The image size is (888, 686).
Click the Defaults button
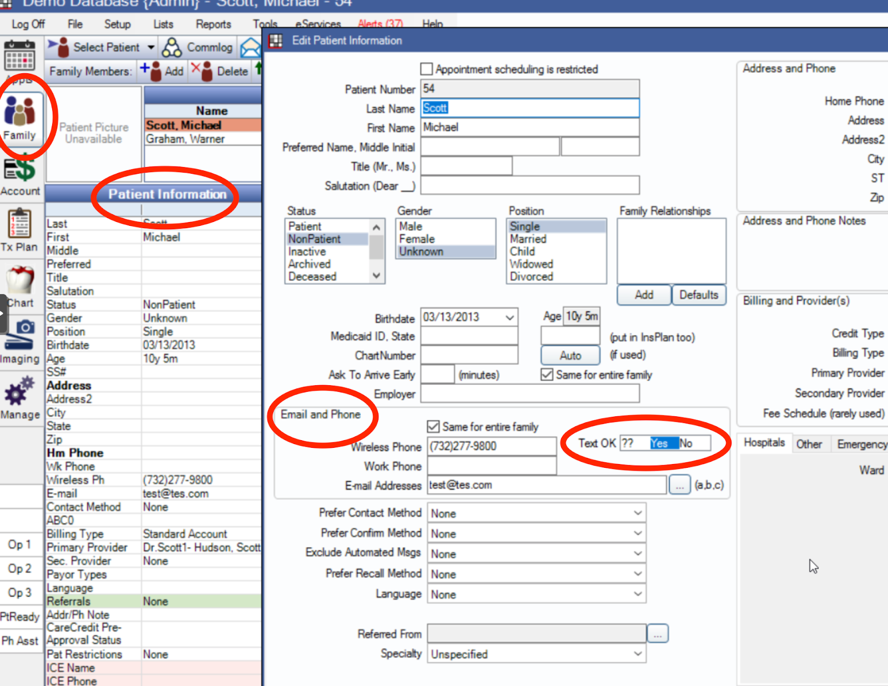click(699, 295)
